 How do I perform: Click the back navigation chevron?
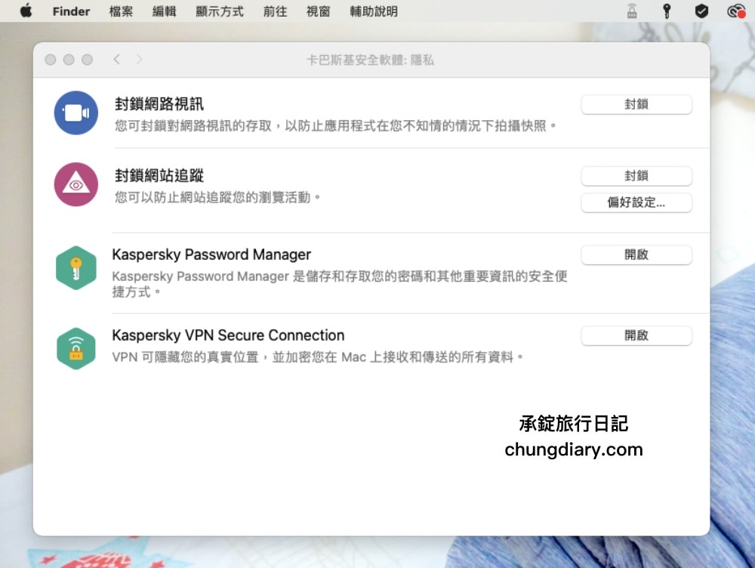[x=116, y=59]
